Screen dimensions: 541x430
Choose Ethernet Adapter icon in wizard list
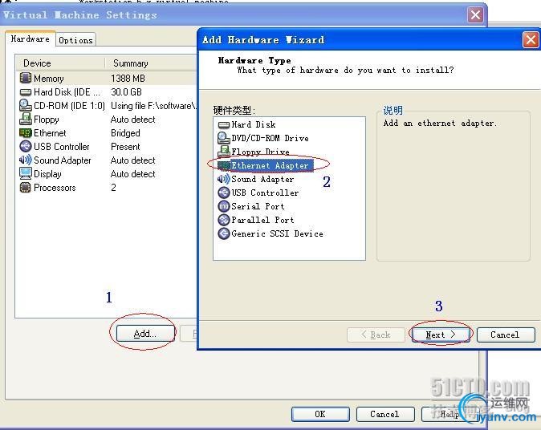[224, 165]
